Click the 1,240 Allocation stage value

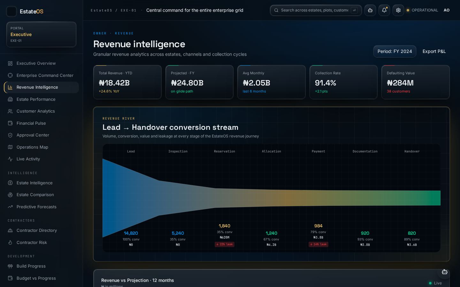point(272,233)
